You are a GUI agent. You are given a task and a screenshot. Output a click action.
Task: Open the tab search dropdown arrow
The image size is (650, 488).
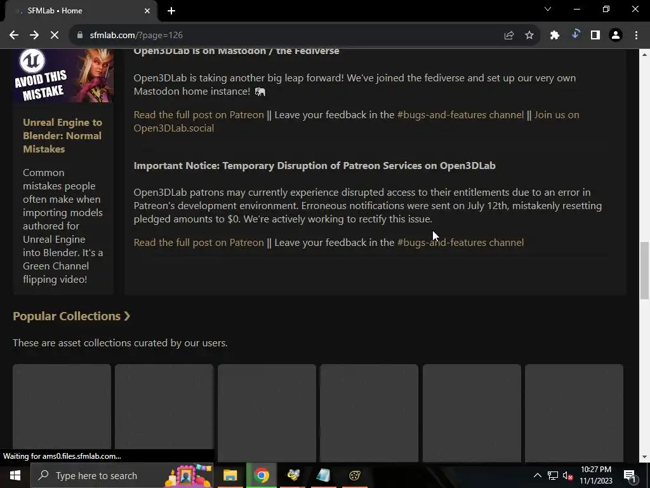click(x=548, y=9)
